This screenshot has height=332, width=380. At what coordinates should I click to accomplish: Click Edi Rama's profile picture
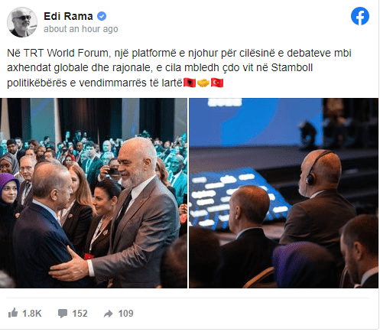point(22,22)
